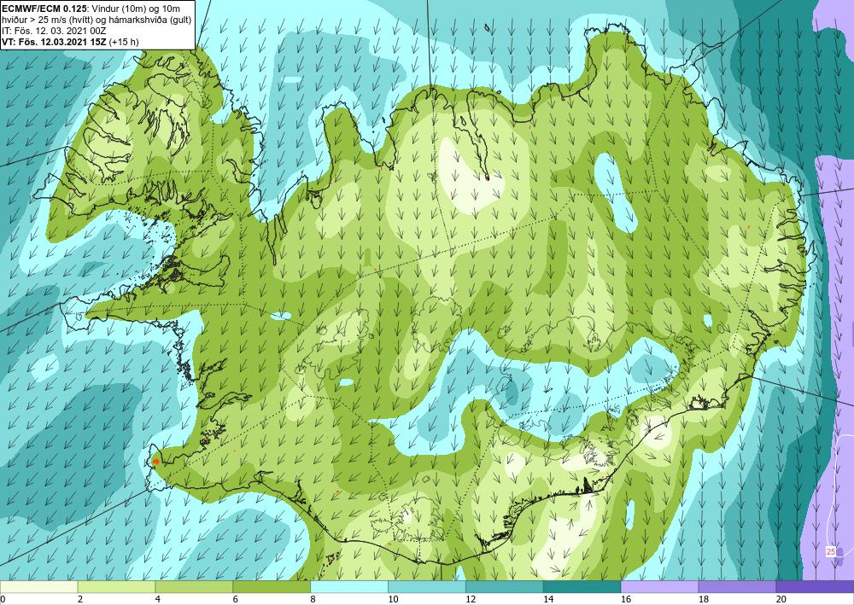Click the legend scale label '12'
854x605 pixels.
tap(471, 600)
